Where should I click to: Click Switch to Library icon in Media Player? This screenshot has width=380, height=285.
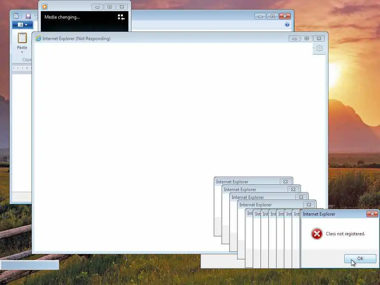tap(121, 17)
